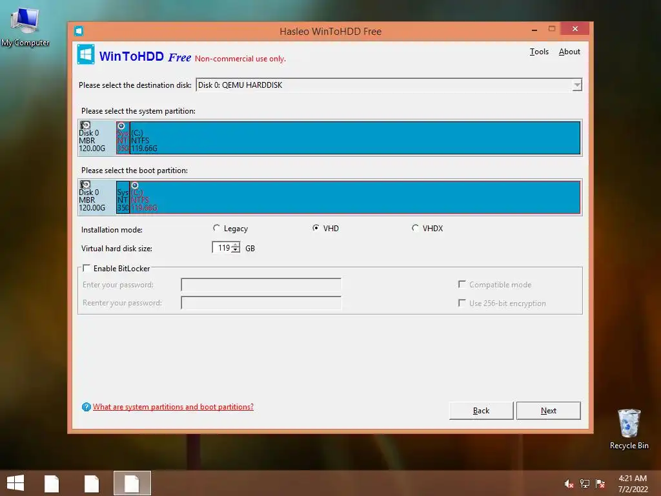Viewport: 661px width, 496px height.
Task: Increase virtual hard disk size with up arrow
Action: pyautogui.click(x=236, y=245)
